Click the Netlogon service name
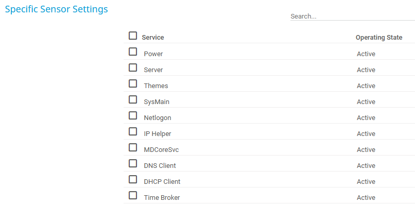The width and height of the screenshot is (415, 205). pos(158,118)
